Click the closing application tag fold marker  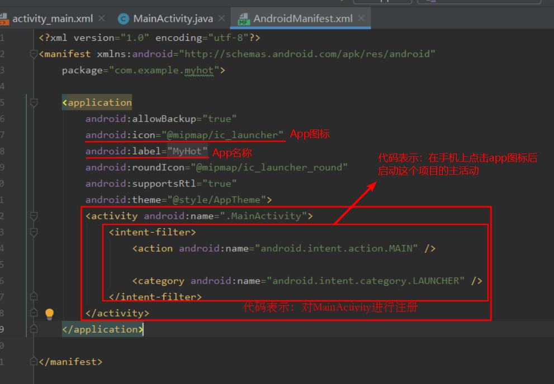click(34, 329)
